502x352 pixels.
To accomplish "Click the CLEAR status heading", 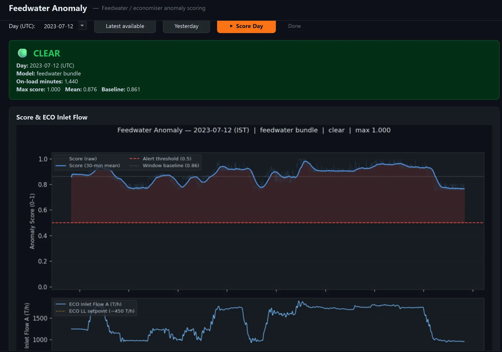I will 47,53.
